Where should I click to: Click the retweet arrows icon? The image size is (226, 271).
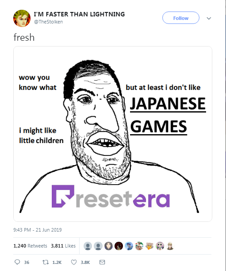(x=46, y=262)
